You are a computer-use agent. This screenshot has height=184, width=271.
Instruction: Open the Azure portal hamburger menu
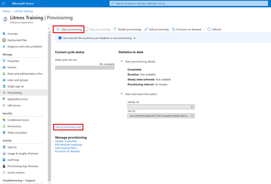[3, 3]
